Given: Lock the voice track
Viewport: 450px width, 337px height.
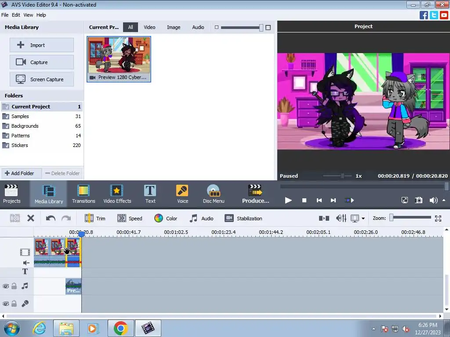Looking at the screenshot, I should tap(14, 304).
